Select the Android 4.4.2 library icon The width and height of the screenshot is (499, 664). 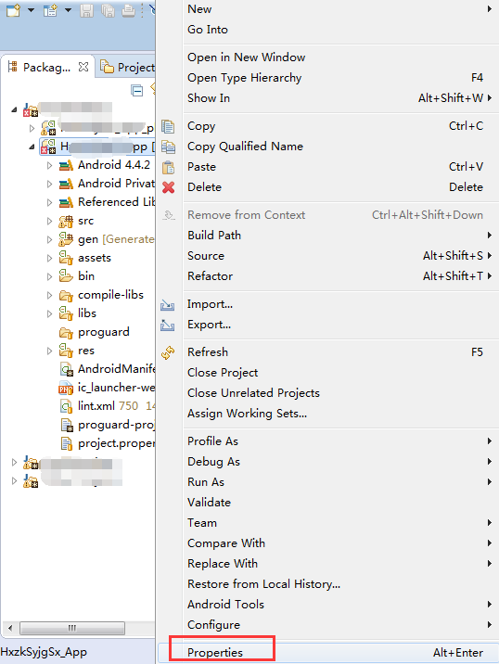click(x=66, y=165)
